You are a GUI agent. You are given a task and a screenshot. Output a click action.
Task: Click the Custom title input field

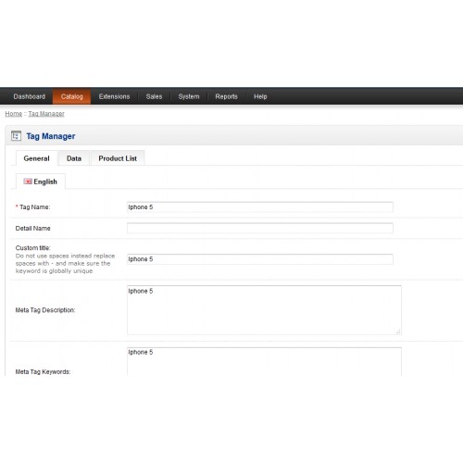pyautogui.click(x=260, y=259)
